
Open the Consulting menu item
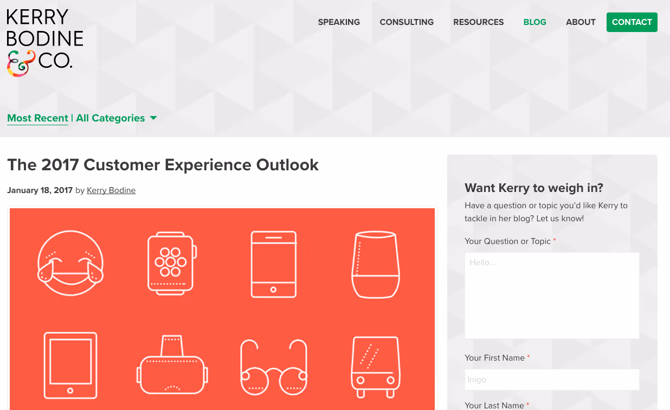point(407,22)
